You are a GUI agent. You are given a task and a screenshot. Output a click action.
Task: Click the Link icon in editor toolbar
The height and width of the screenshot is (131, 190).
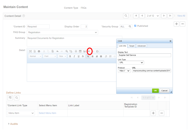[89, 51]
